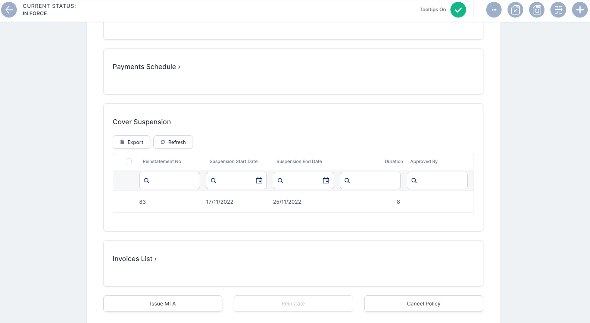Click the Approved By search field

(441, 181)
